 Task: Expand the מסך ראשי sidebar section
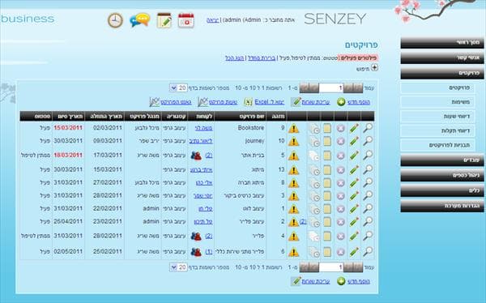coord(442,42)
